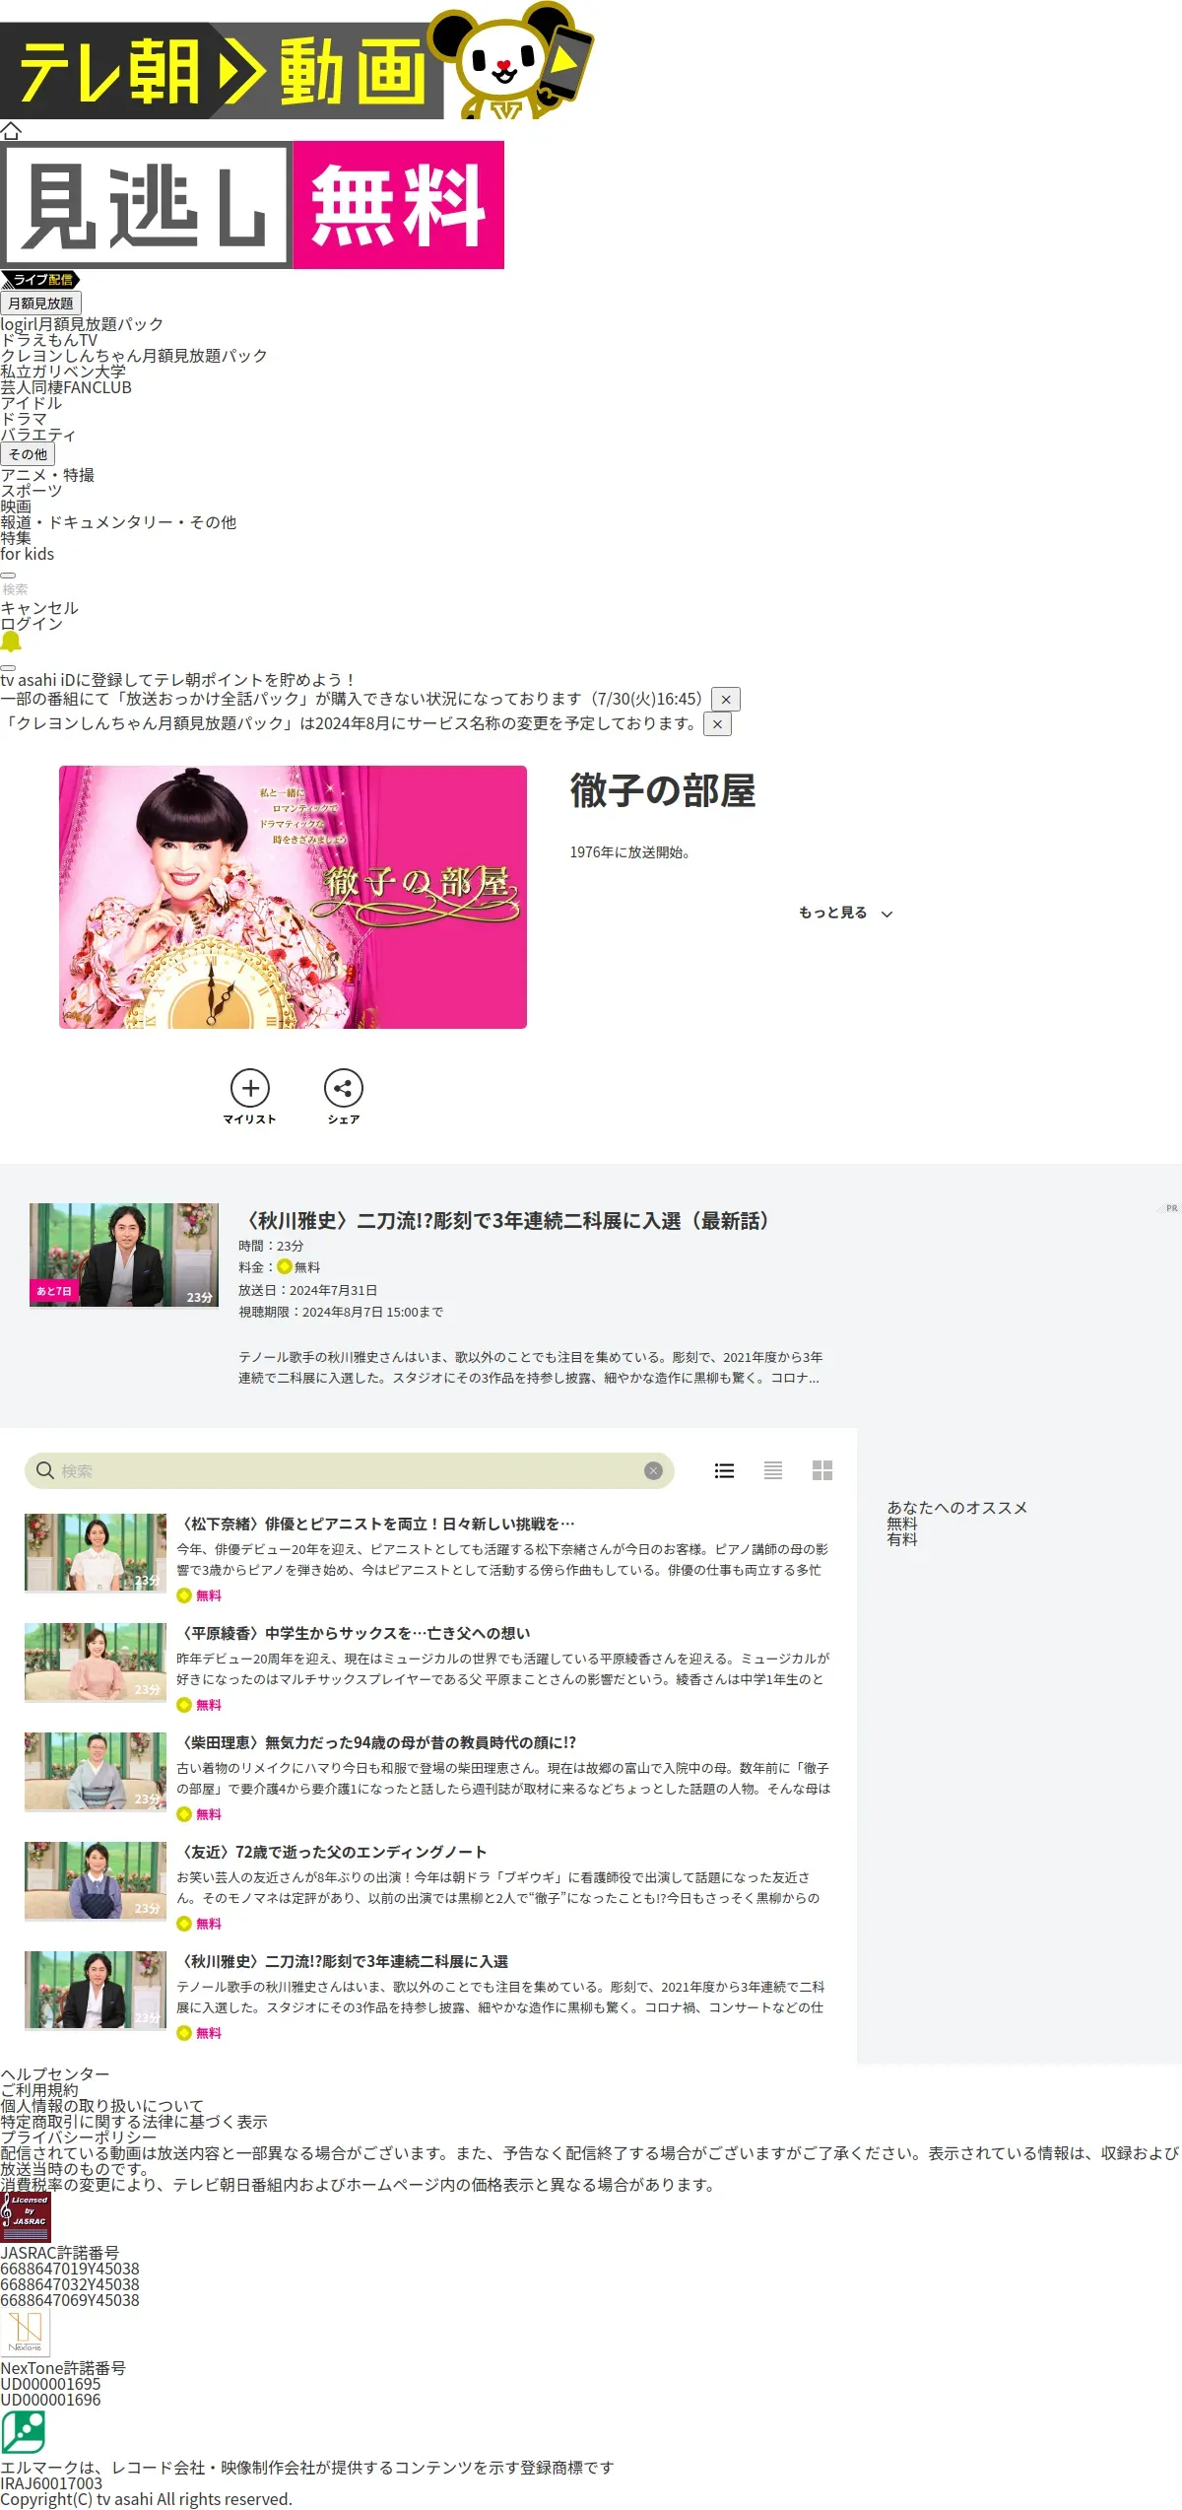Select 芸人同棲FANCLUB menu item
1182x2510 pixels.
click(x=66, y=386)
